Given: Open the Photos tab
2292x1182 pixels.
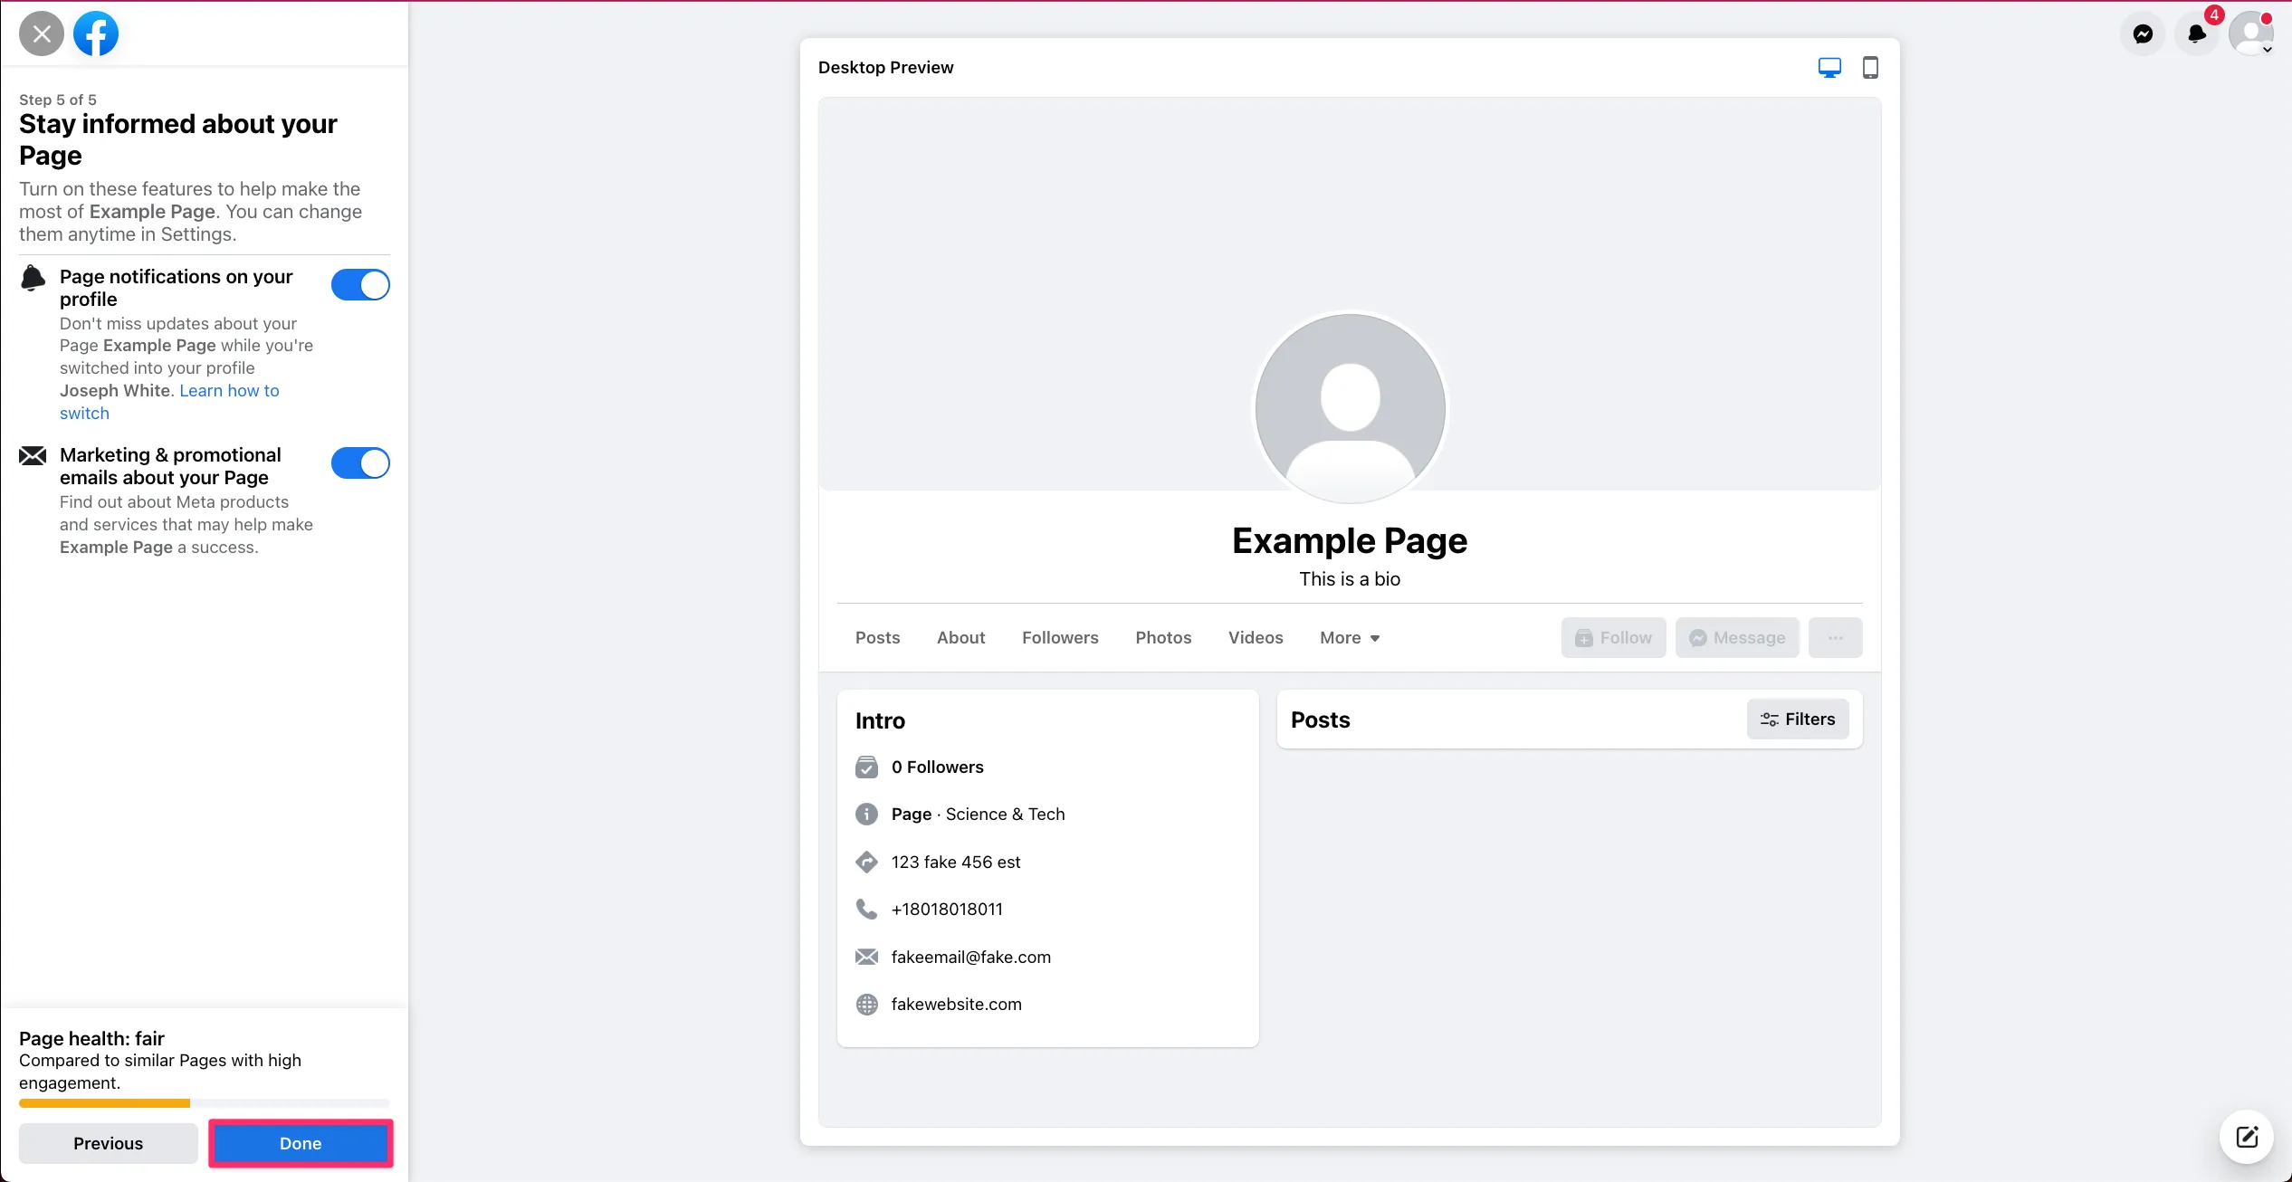Looking at the screenshot, I should coord(1163,638).
